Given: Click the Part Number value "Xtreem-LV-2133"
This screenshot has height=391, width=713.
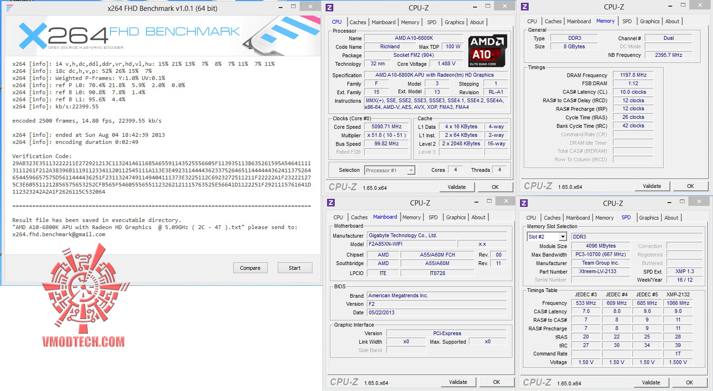Looking at the screenshot, I should coord(601,272).
